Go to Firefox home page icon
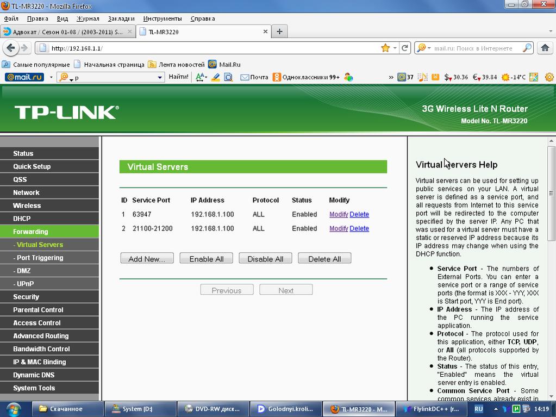The width and height of the screenshot is (556, 417). click(x=545, y=48)
